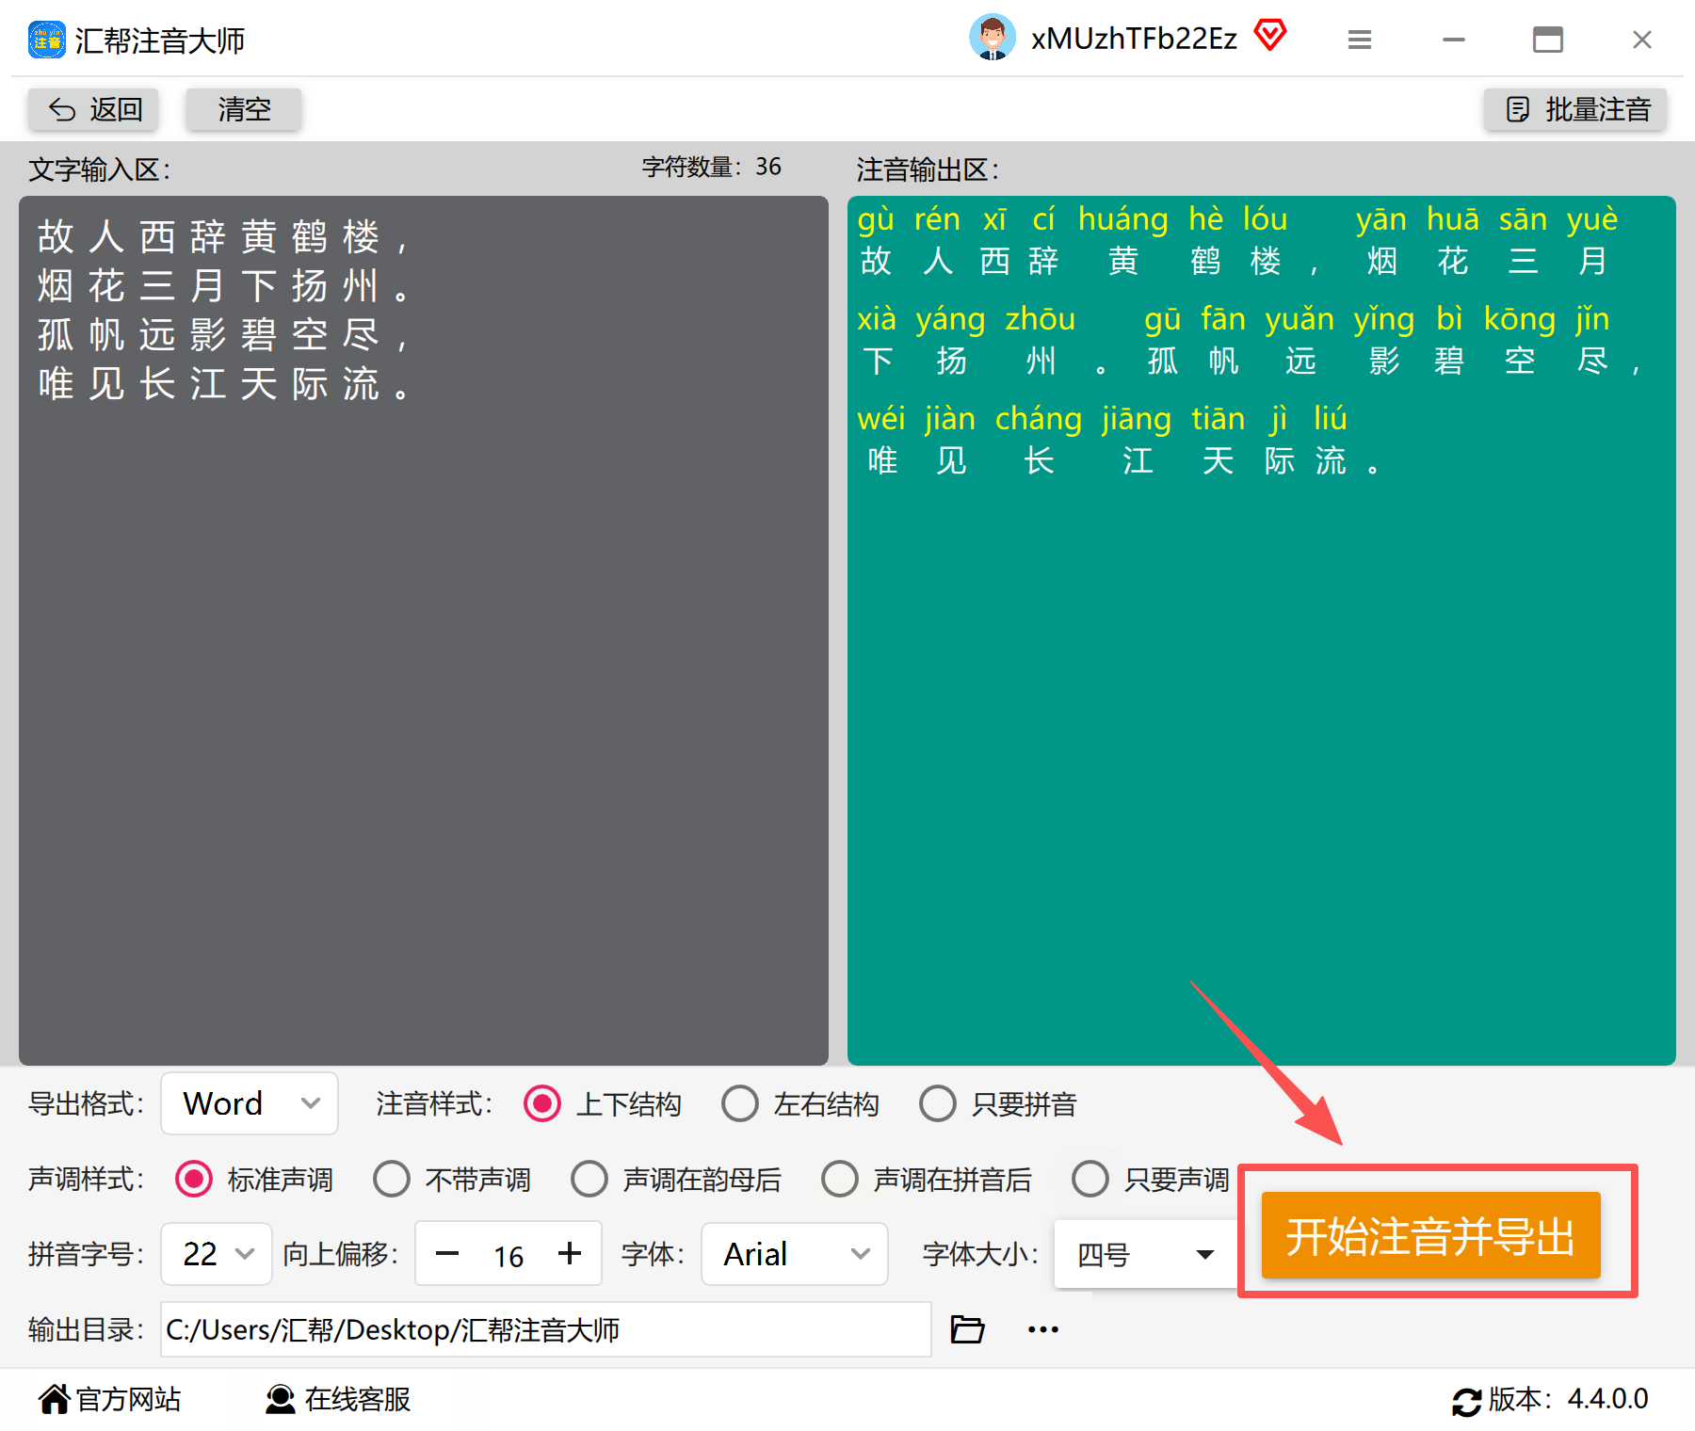This screenshot has height=1431, width=1695.
Task: Open 在线客服 support chat
Action: pos(338,1399)
